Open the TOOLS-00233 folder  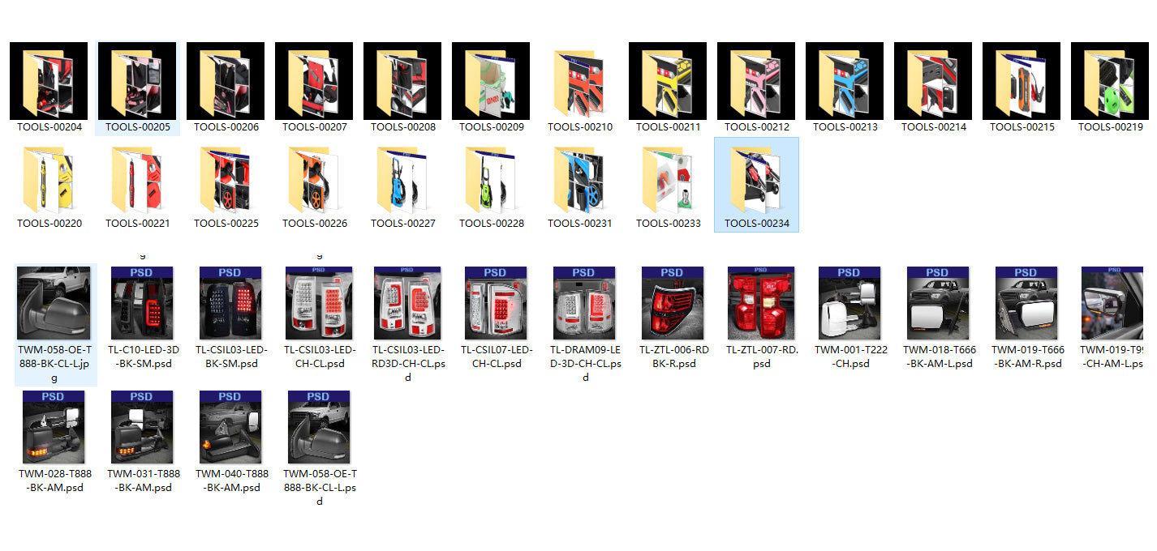tap(668, 179)
